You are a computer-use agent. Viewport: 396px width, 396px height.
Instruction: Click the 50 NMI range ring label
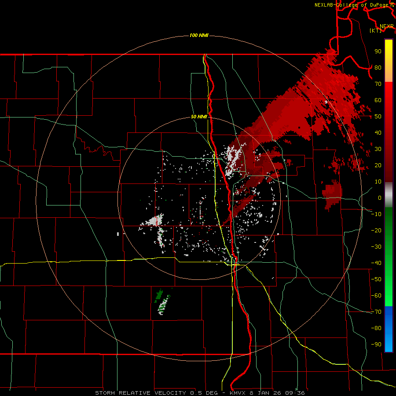point(199,117)
